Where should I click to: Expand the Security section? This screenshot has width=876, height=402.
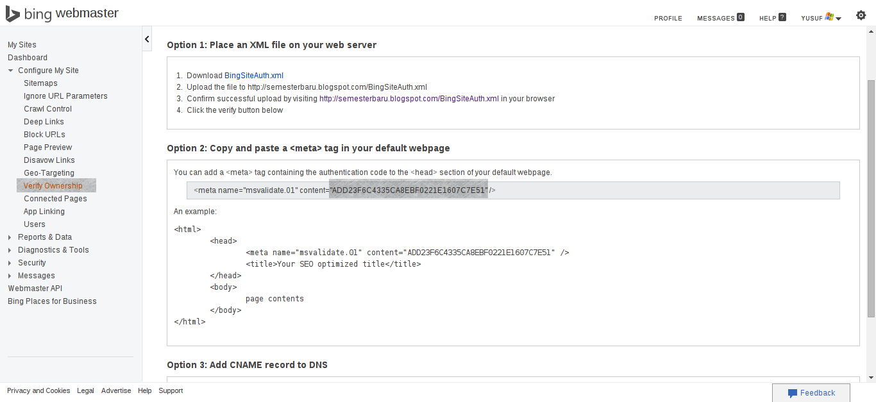(10, 263)
